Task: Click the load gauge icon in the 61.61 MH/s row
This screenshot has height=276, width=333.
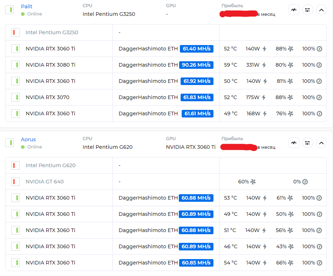Action: coord(319,114)
